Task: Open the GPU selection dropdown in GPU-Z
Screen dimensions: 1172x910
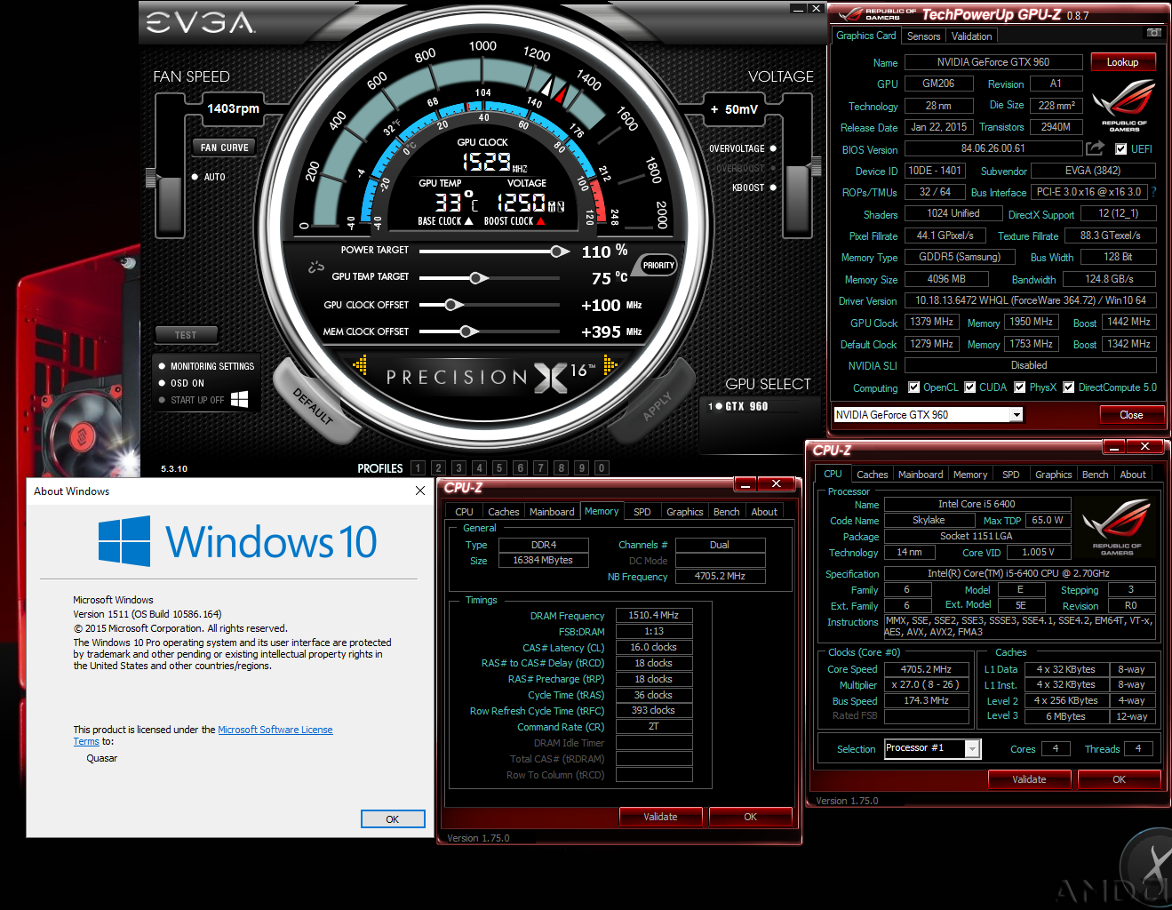Action: (x=1017, y=415)
